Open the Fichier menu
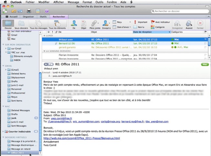The height and width of the screenshot is (156, 211). tap(30, 2)
